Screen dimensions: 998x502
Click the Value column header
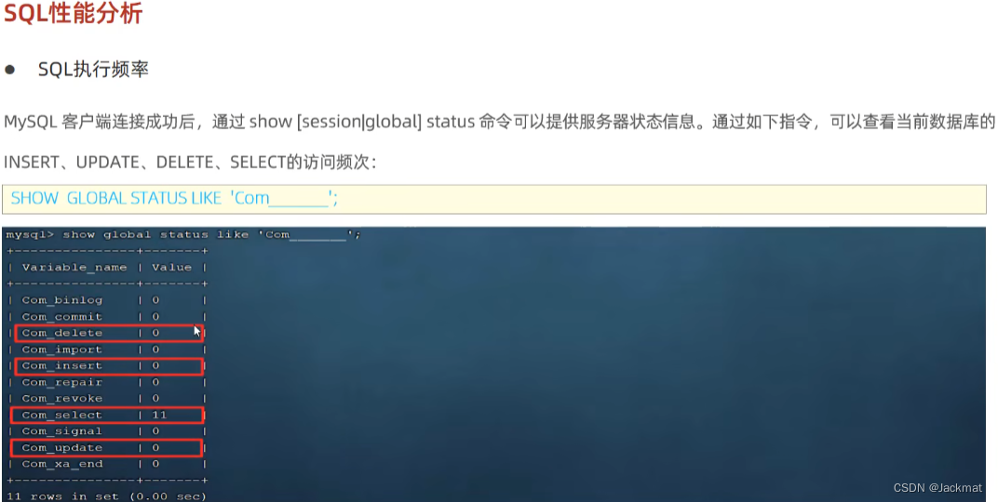172,268
